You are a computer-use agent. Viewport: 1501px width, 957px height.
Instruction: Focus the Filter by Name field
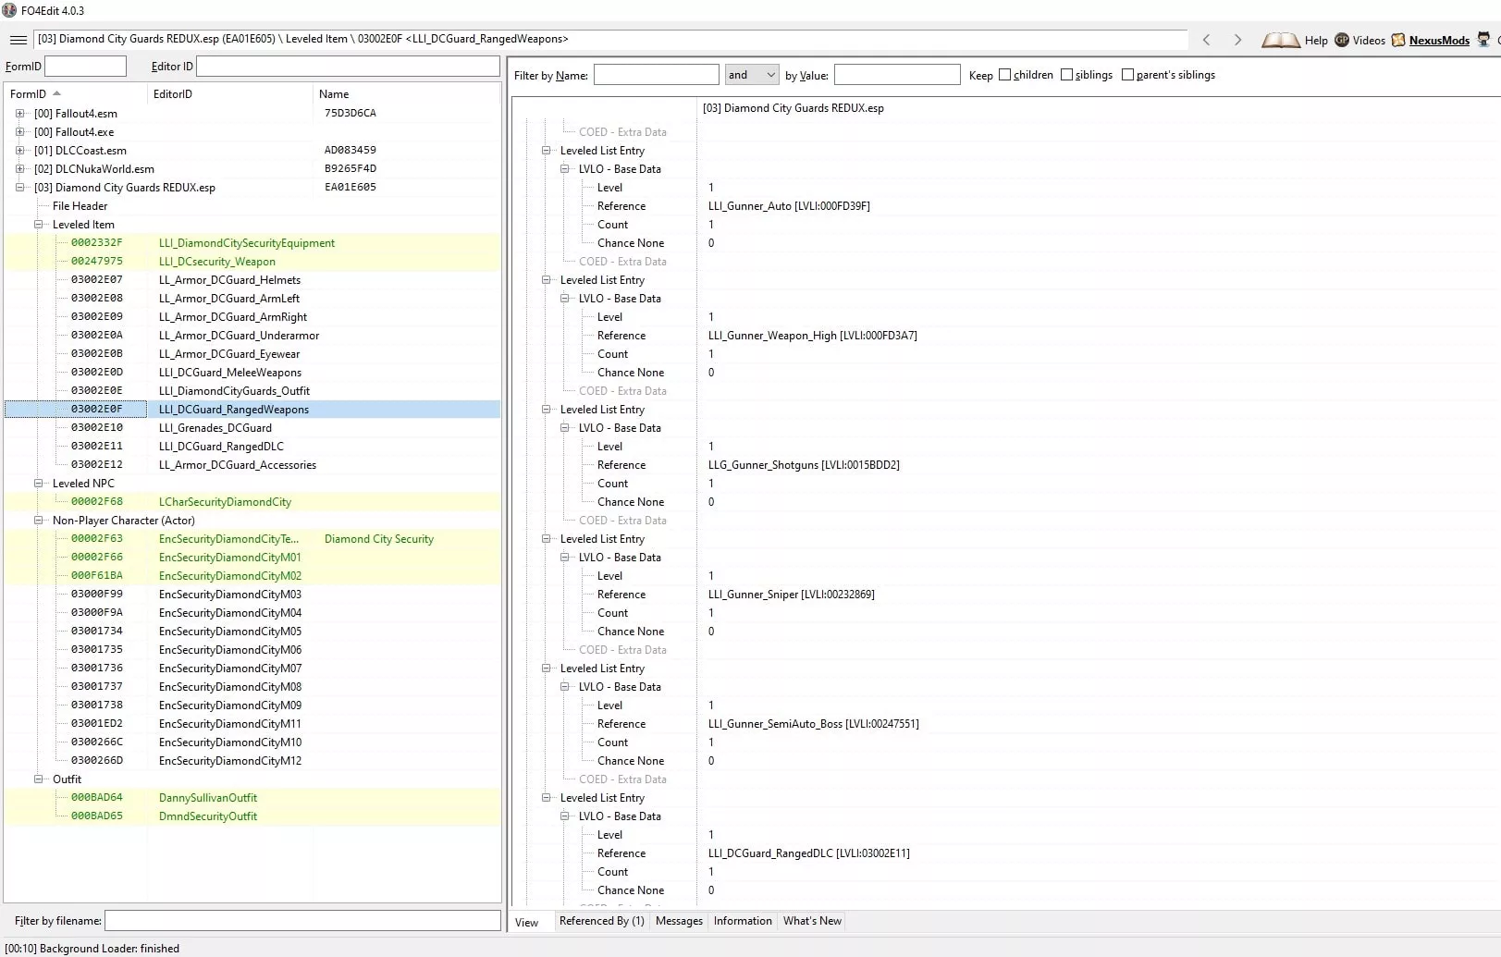click(x=656, y=75)
